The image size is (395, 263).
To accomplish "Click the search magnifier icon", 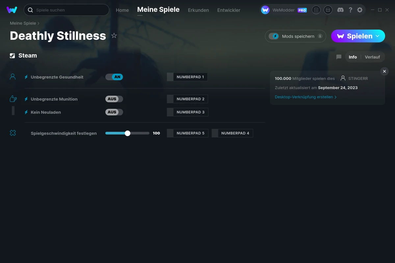I will (30, 10).
